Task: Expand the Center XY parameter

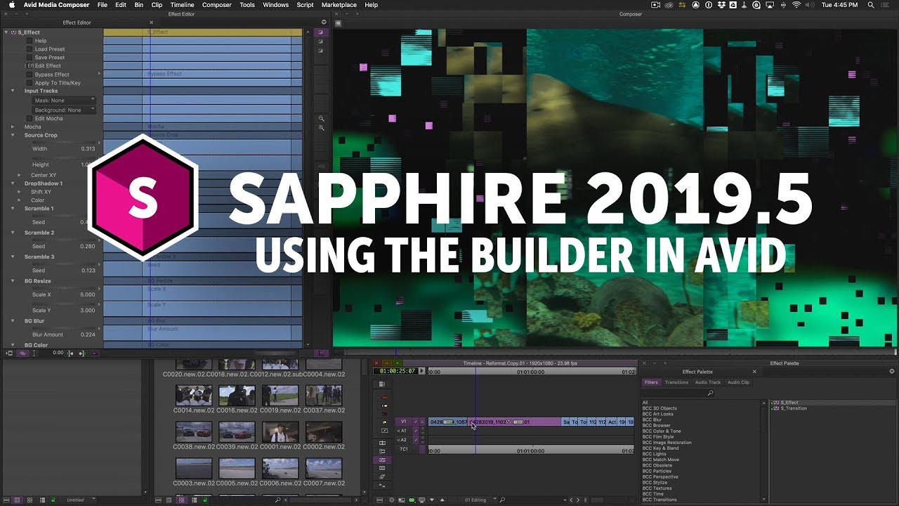Action: pyautogui.click(x=20, y=175)
